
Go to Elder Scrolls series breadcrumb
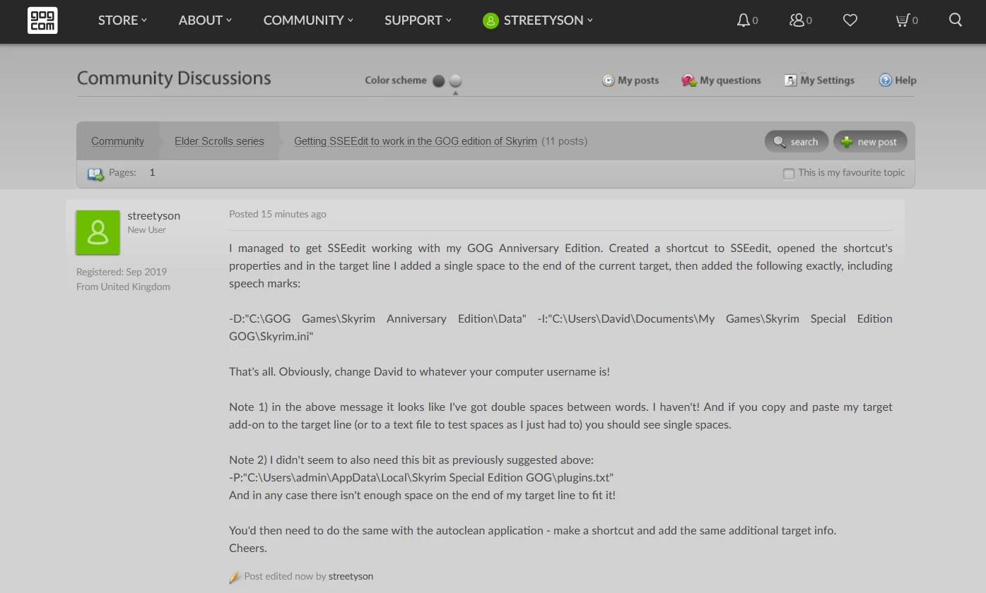(x=219, y=141)
